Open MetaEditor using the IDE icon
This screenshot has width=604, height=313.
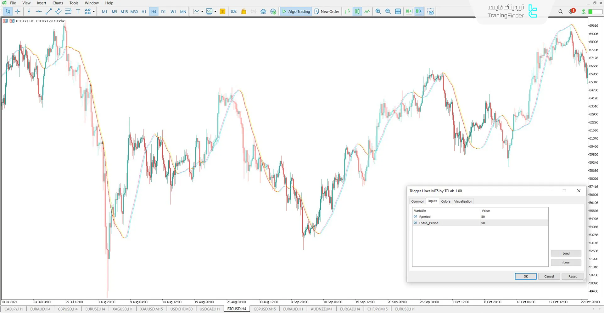(234, 11)
